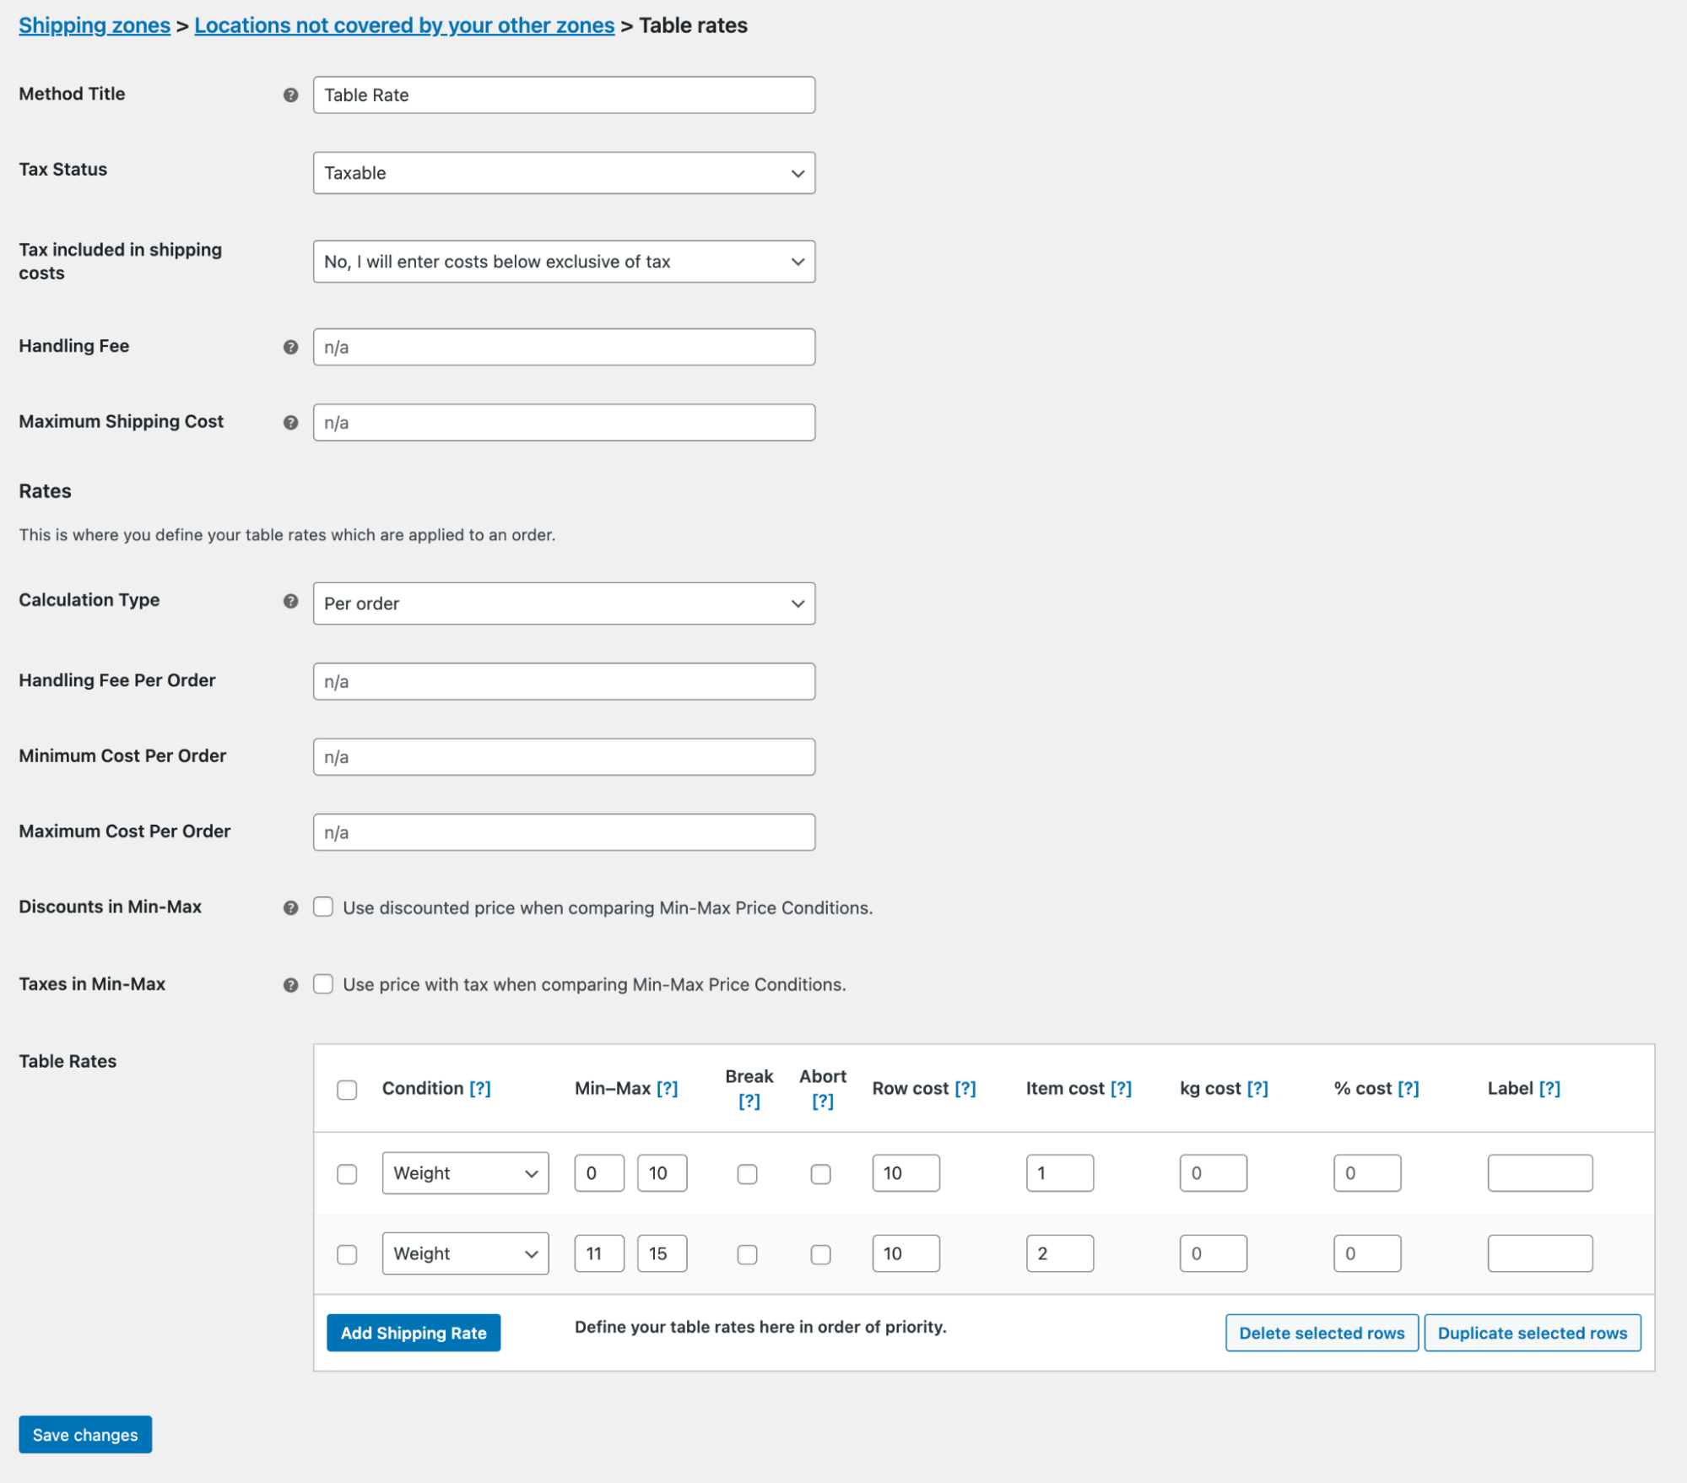Expand the Calculation Type dropdown

[x=563, y=603]
